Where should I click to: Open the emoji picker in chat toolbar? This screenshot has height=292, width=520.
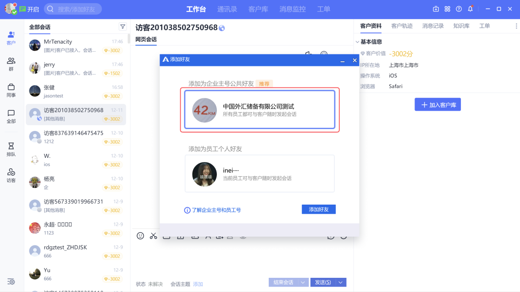pos(140,236)
